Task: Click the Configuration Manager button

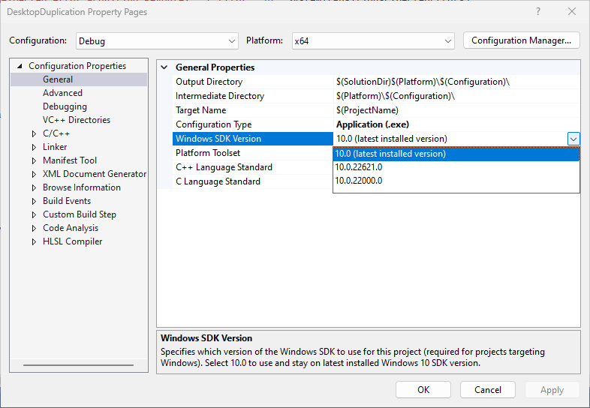Action: coord(521,40)
